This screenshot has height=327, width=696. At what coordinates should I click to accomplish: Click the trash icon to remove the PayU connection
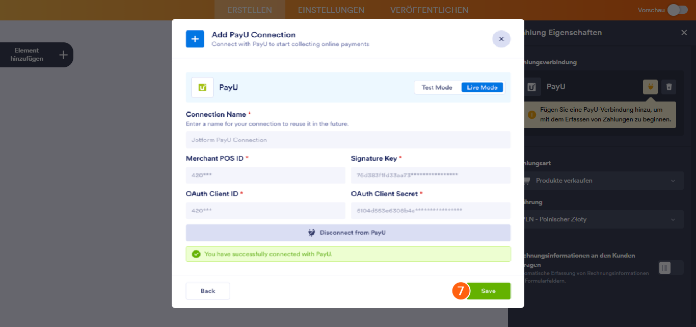click(x=669, y=87)
